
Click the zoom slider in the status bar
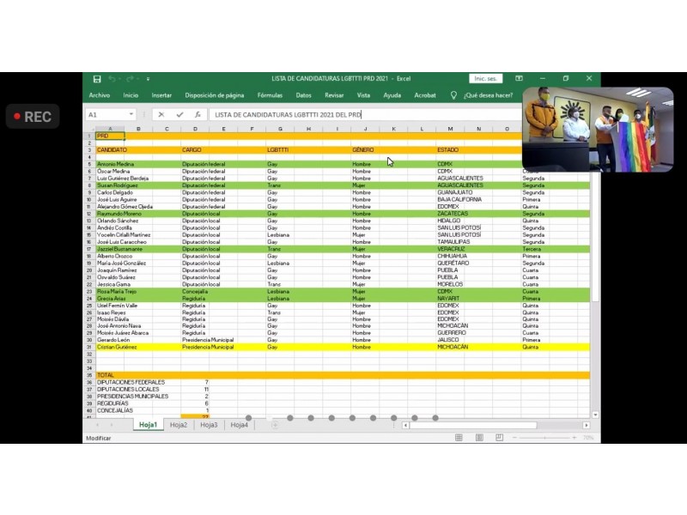click(x=544, y=438)
